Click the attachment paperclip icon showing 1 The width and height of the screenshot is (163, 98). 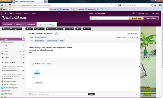point(57,33)
